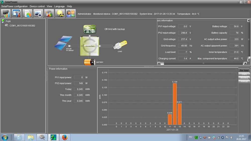Click the green Utility grid icon
This screenshot has height=141, width=251.
point(90,29)
